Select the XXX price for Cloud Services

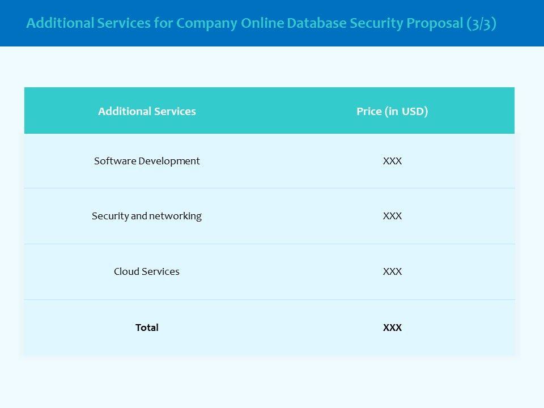(392, 271)
